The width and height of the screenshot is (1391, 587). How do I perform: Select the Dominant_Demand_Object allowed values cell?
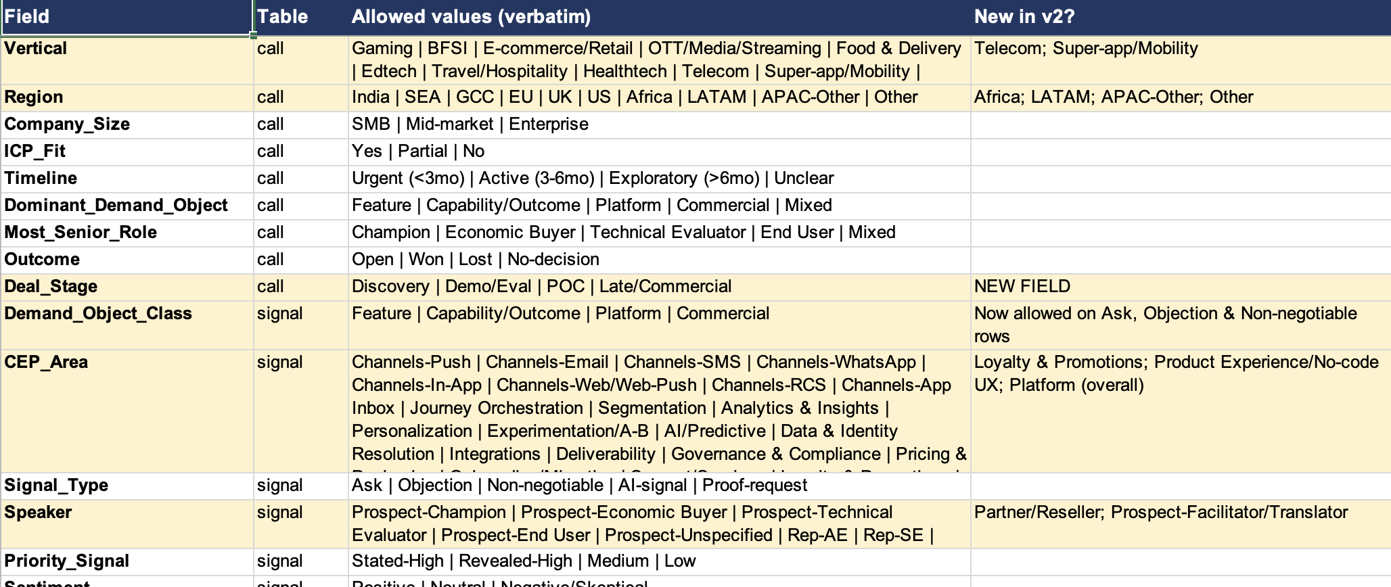click(660, 206)
